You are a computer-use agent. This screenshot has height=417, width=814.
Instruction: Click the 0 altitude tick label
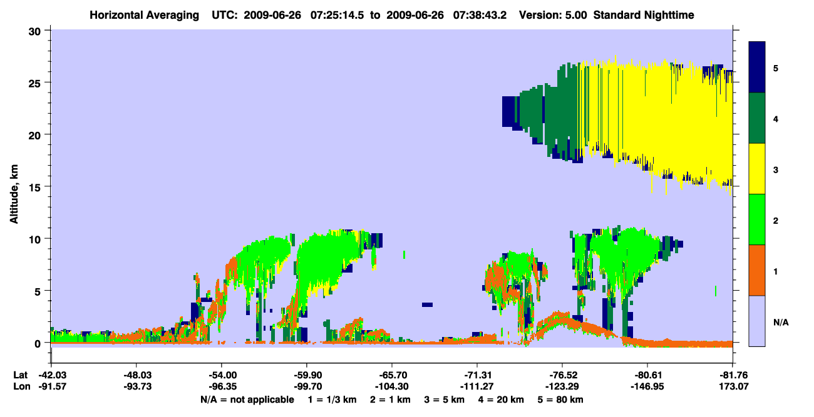pyautogui.click(x=39, y=343)
